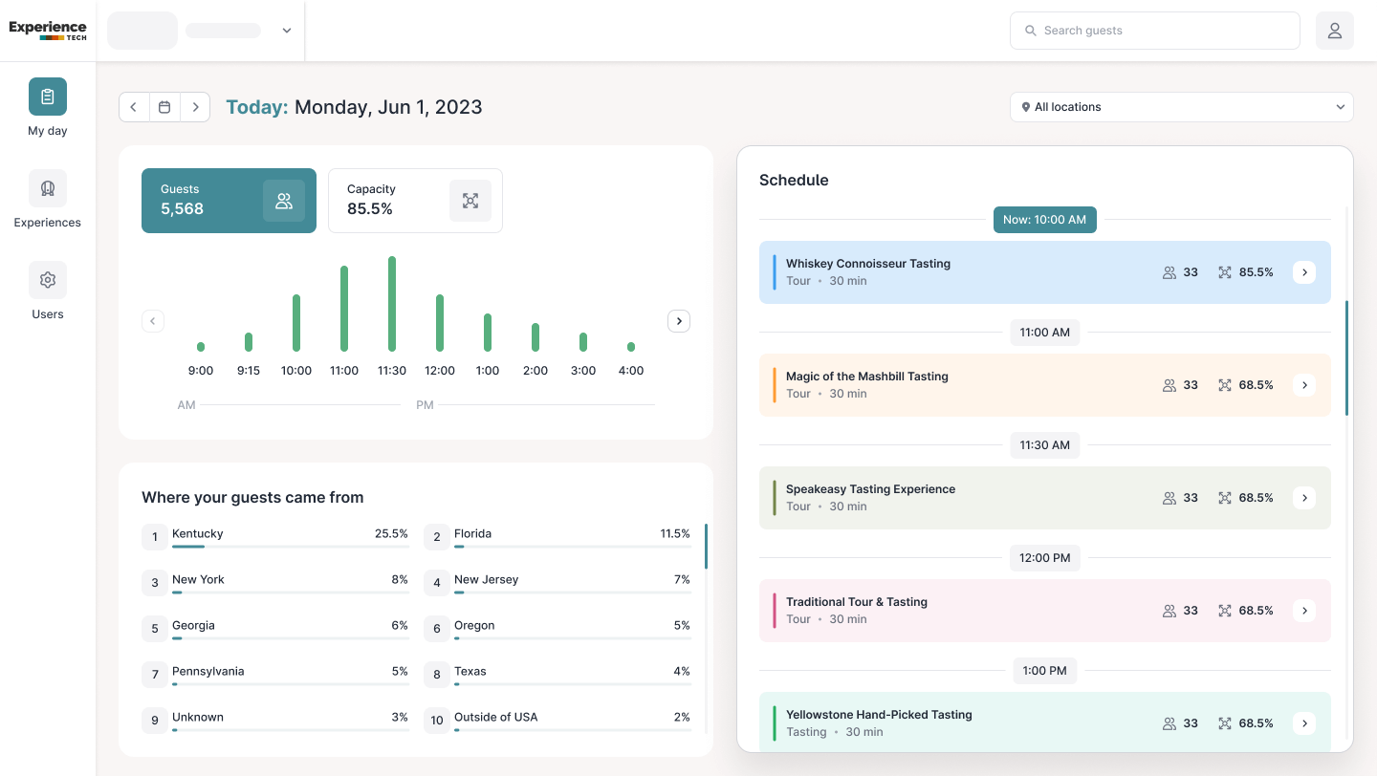Select the New York row
1377x776 pixels.
click(275, 583)
